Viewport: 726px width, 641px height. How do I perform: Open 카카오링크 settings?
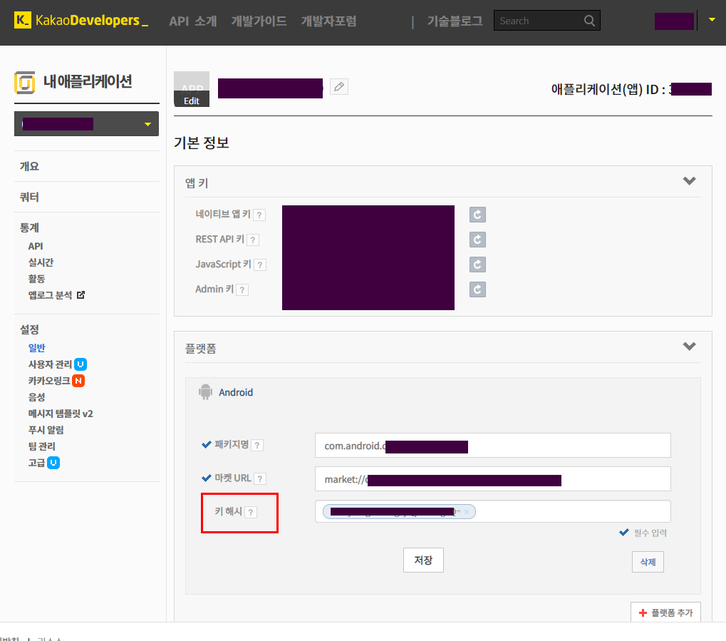49,381
